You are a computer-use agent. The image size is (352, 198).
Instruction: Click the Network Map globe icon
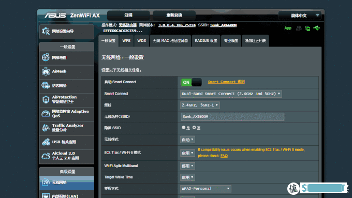[x=46, y=57]
